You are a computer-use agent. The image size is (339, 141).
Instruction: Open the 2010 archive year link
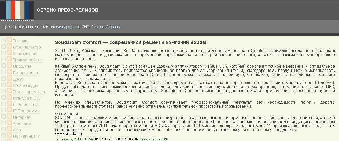[x=112, y=139]
